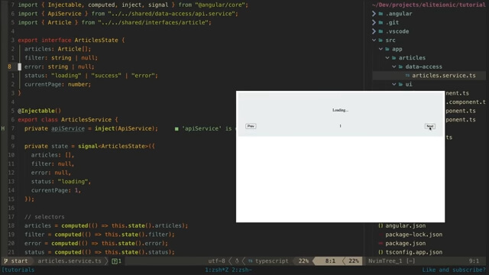
Task: Click the git branch icon before 'start'
Action: [6, 261]
